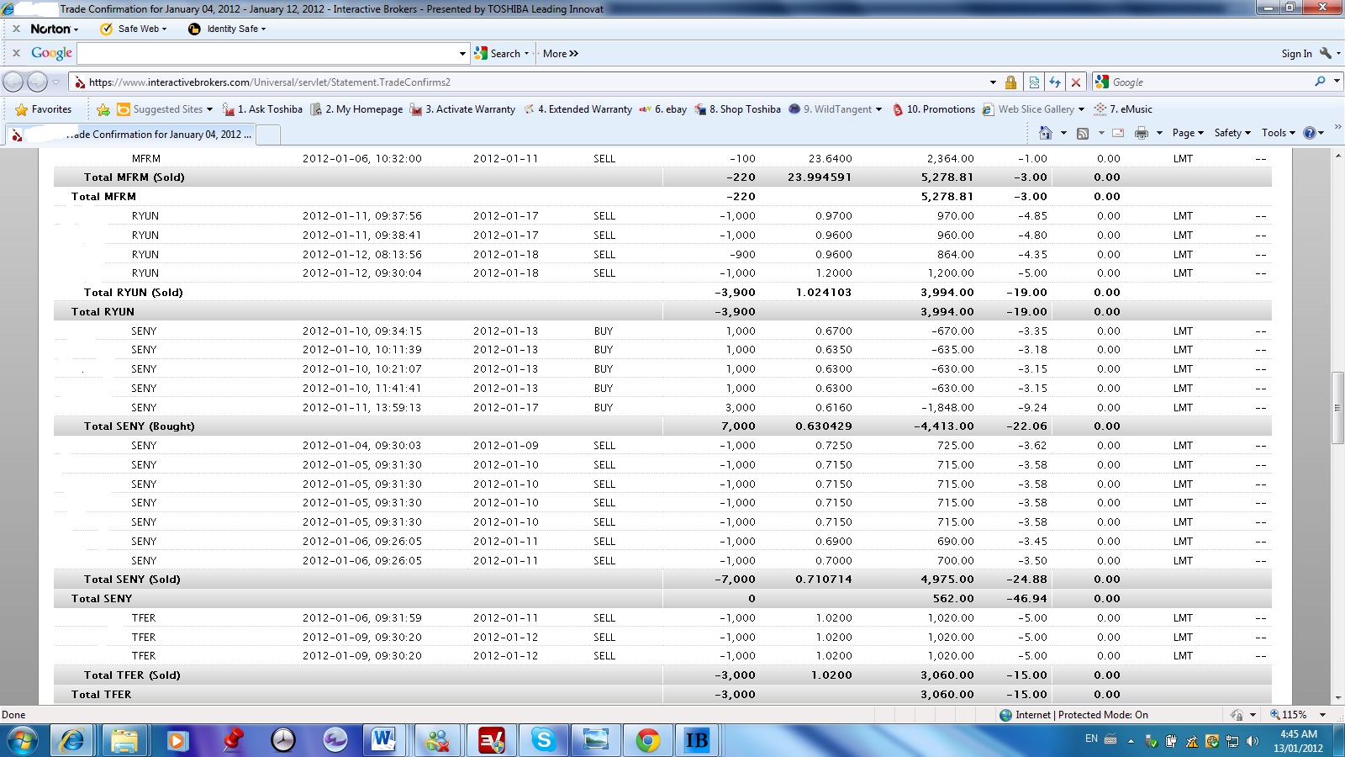
Task: Click the Sign In link
Action: (1296, 54)
